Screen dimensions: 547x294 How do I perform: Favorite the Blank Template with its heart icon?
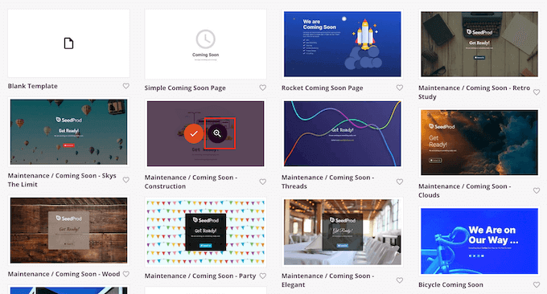126,86
